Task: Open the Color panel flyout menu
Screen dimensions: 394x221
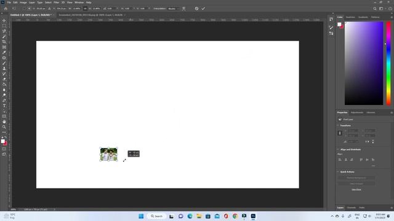Action: [x=392, y=17]
